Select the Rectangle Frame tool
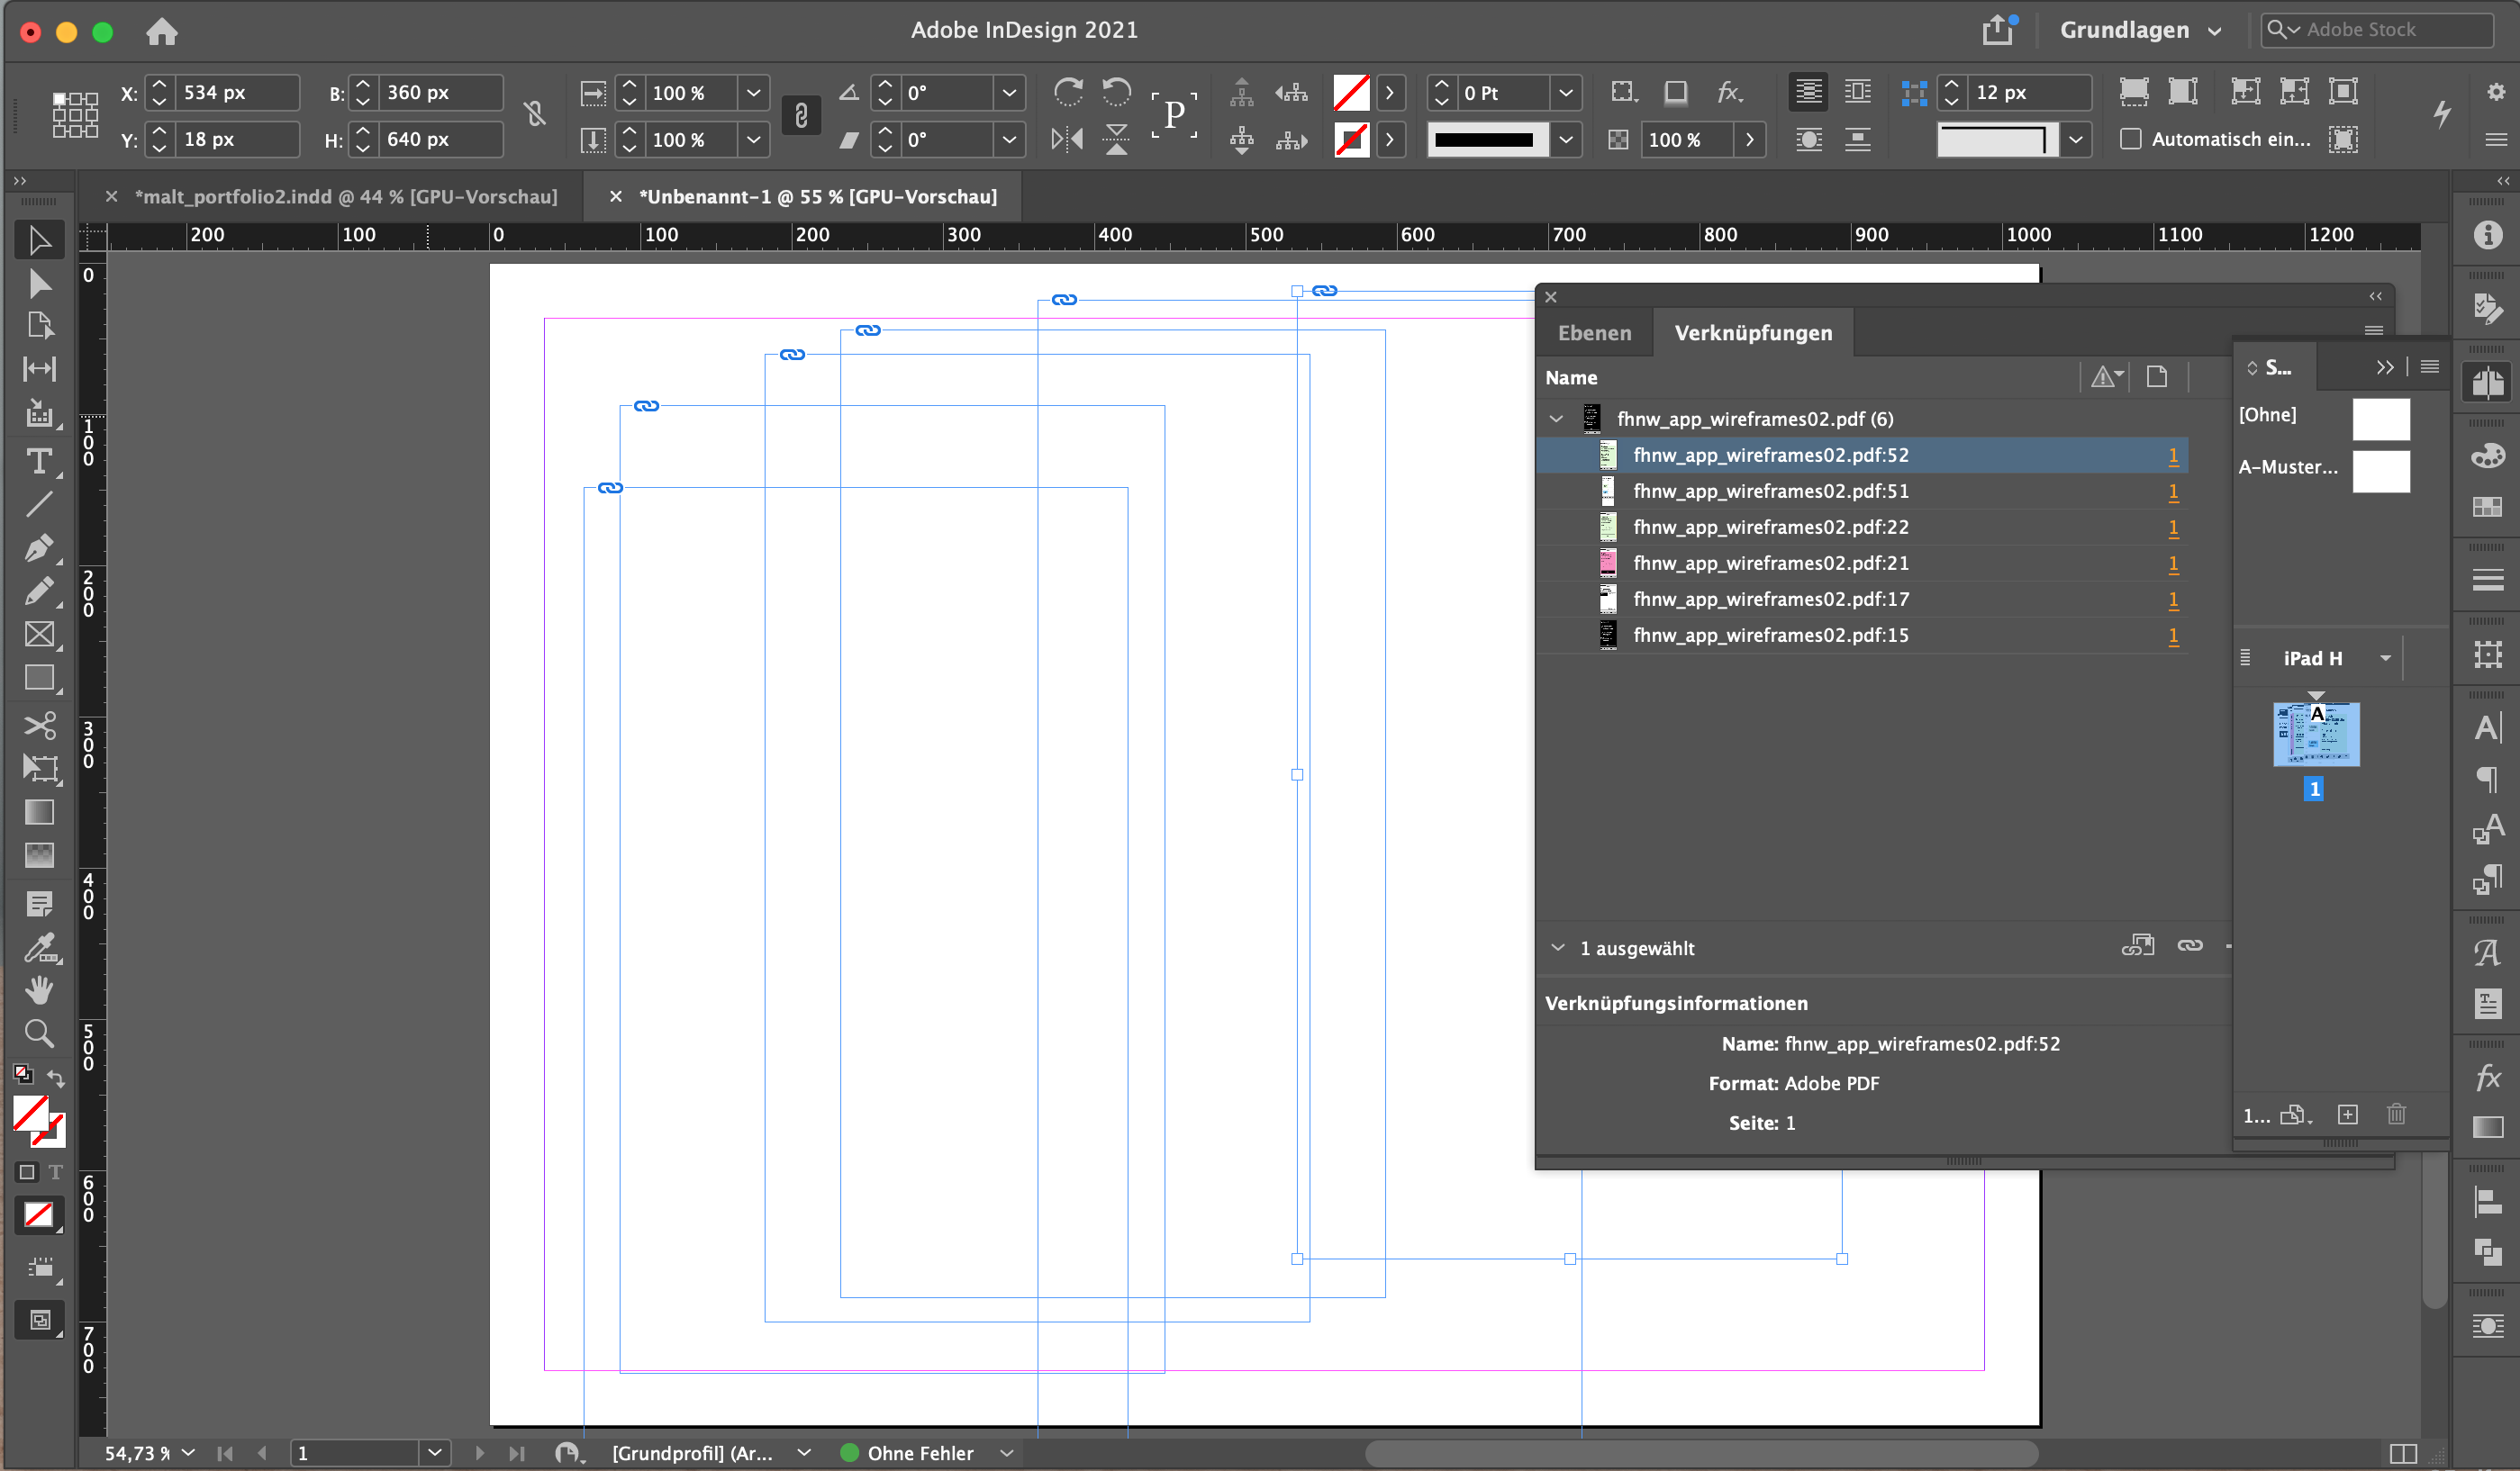The height and width of the screenshot is (1471, 2520). pyautogui.click(x=40, y=635)
